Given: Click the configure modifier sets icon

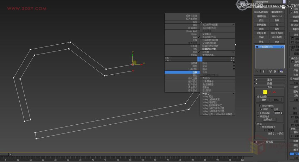Looking at the screenshot, I should [x=281, y=71].
